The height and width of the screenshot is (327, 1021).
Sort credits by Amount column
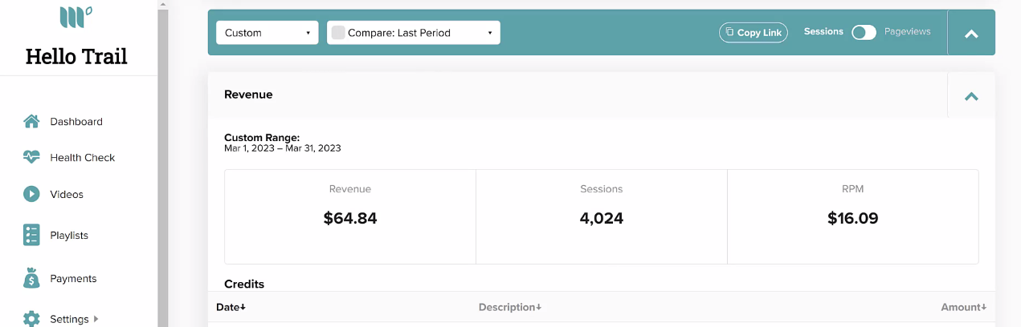click(963, 307)
